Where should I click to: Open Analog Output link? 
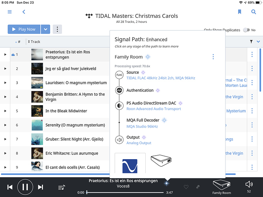[x=139, y=143]
